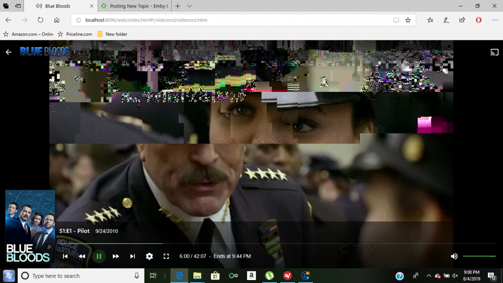Go to the browser home page

pos(57,20)
